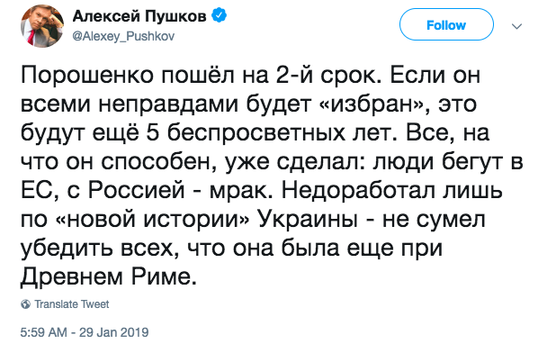Image resolution: width=547 pixels, height=344 pixels.
Task: Follow the Alexey_Pushkov account
Action: (446, 25)
